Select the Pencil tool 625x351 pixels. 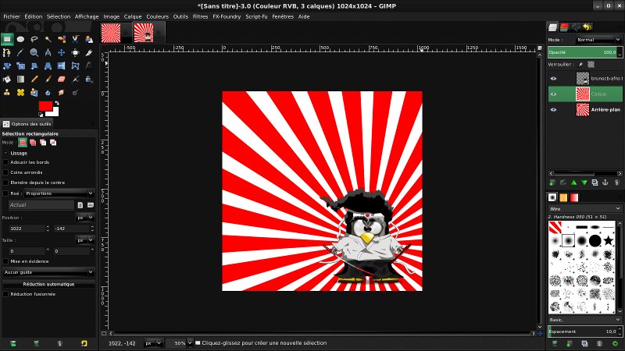(x=34, y=80)
